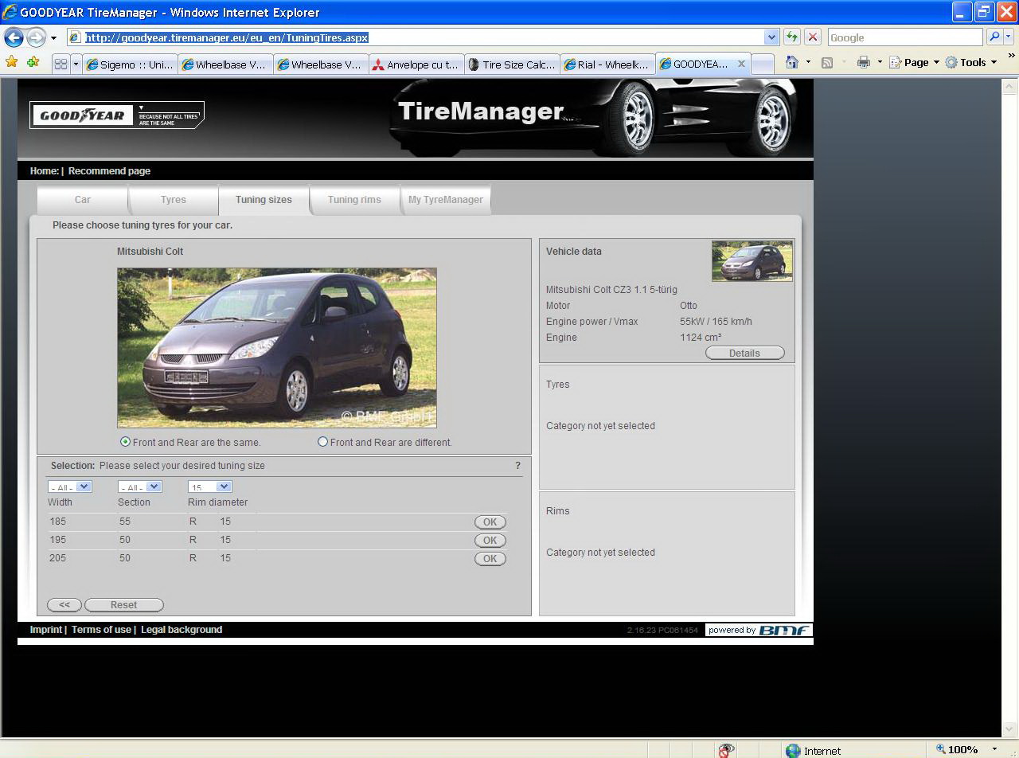Refresh the page with the green arrows icon
The width and height of the screenshot is (1019, 758).
[792, 37]
